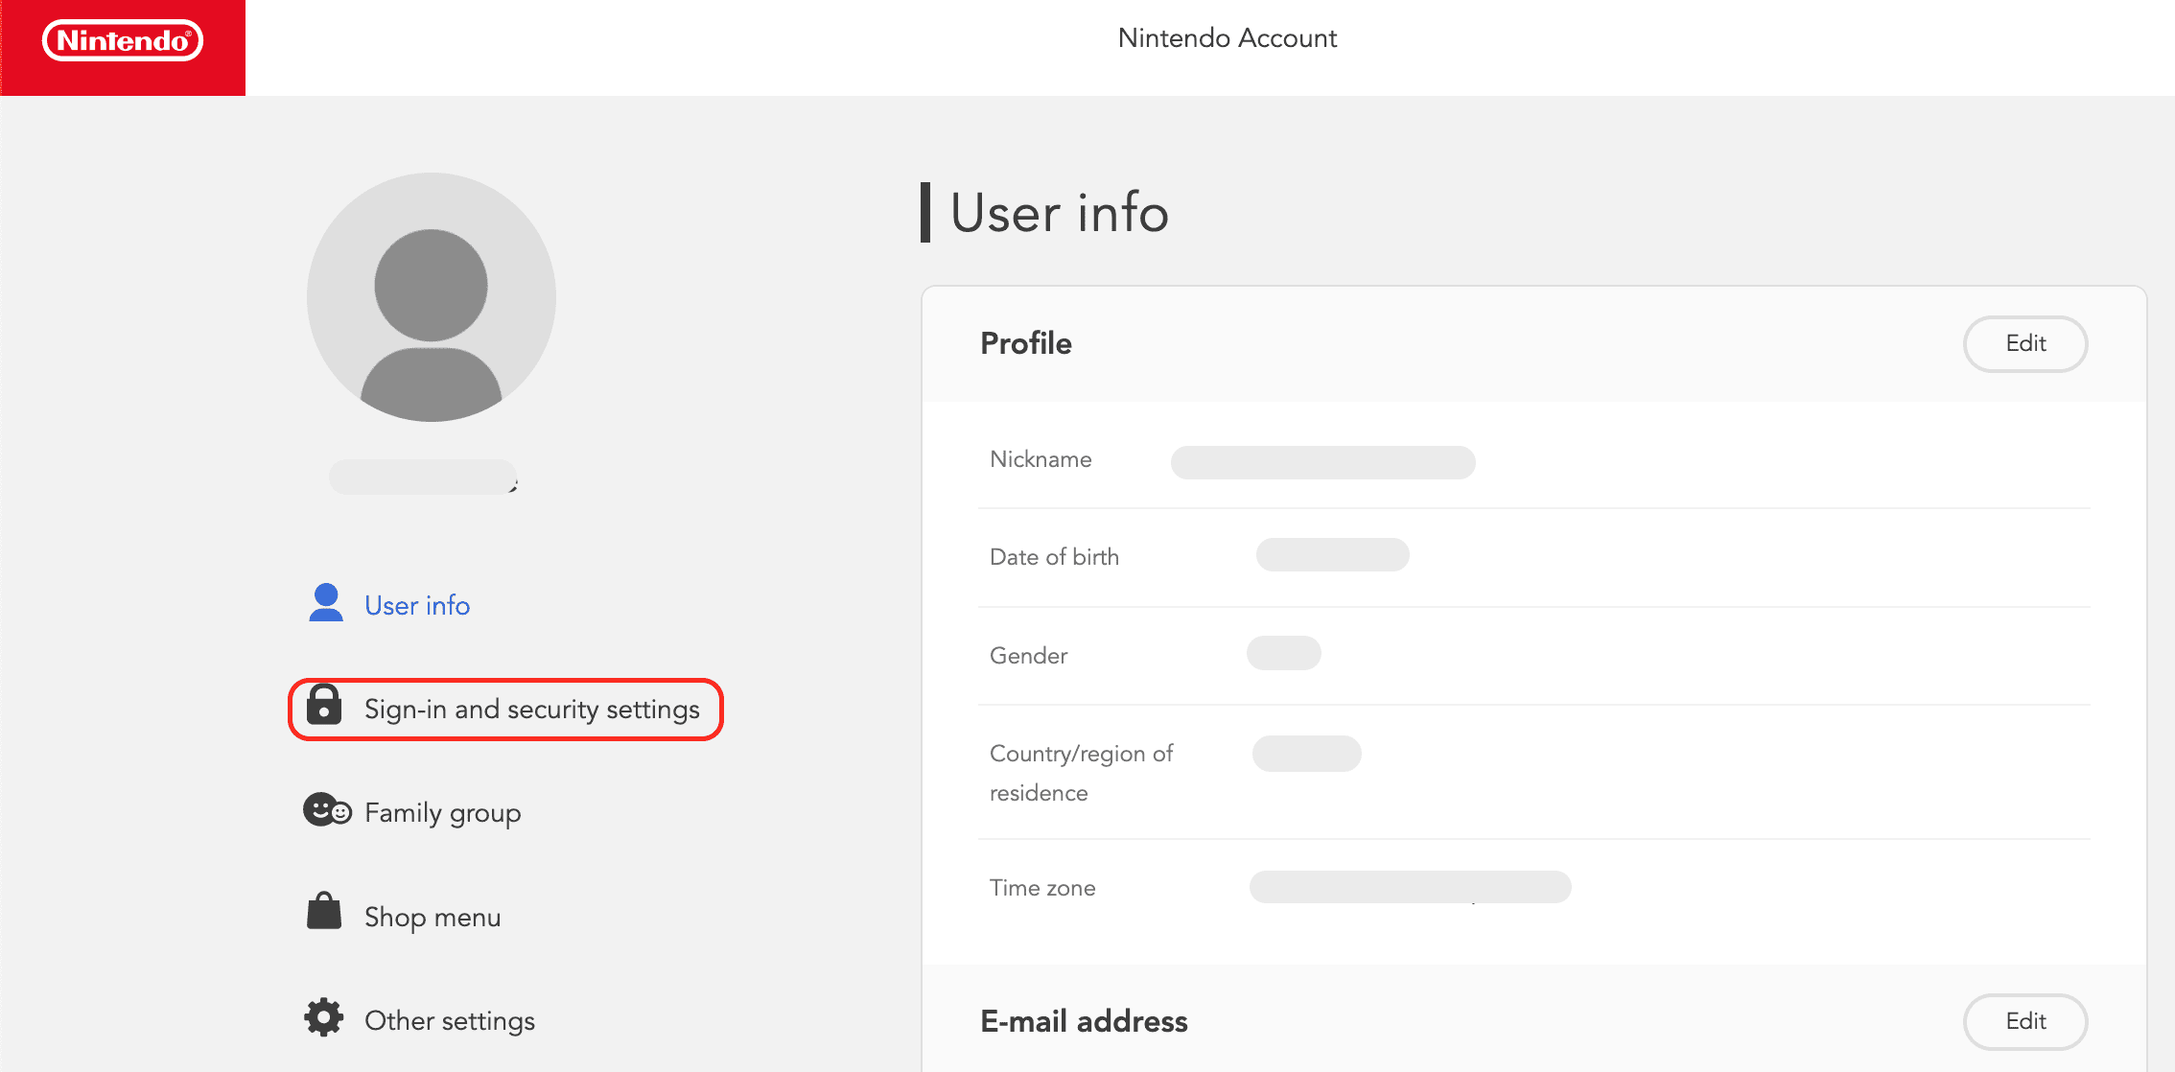Go to Family group page
Viewport: 2175px width, 1072px height.
coord(442,813)
